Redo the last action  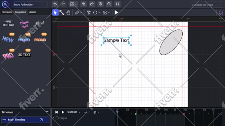coord(63,4)
